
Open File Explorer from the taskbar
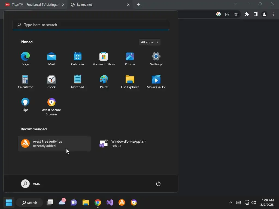pyautogui.click(x=86, y=202)
